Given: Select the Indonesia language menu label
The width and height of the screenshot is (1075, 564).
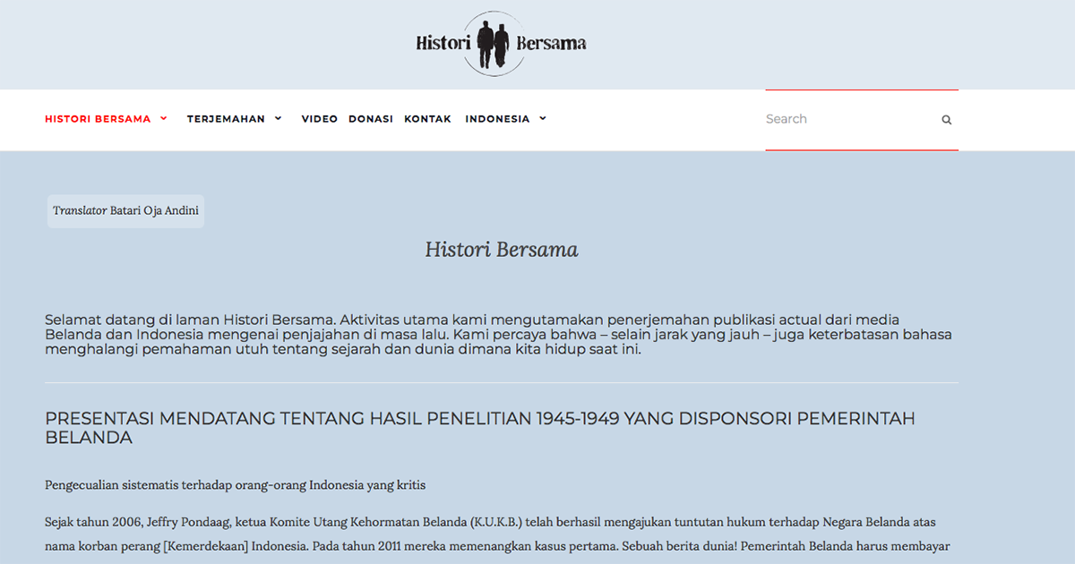Looking at the screenshot, I should coord(497,119).
